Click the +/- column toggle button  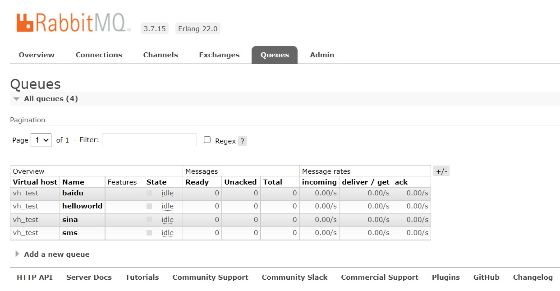click(x=441, y=171)
